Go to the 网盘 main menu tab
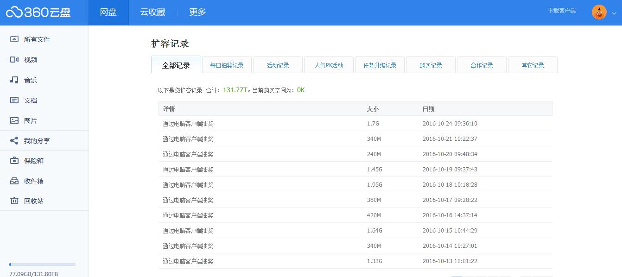 coord(108,12)
